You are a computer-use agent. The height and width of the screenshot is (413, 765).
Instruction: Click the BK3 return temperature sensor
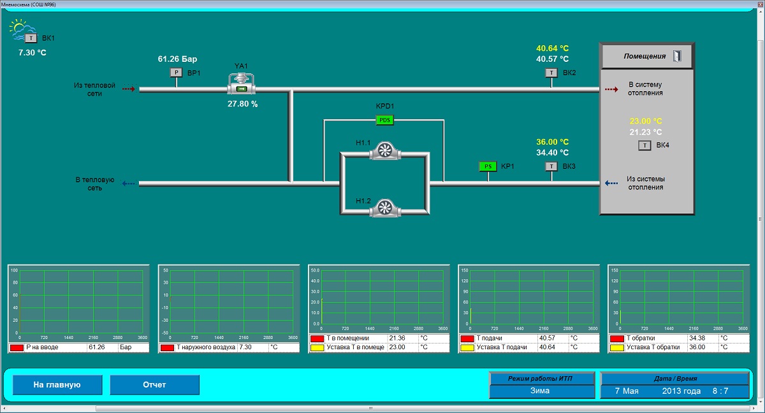click(x=551, y=166)
